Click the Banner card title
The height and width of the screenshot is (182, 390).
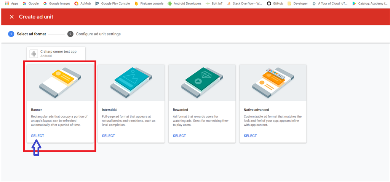[x=37, y=109]
